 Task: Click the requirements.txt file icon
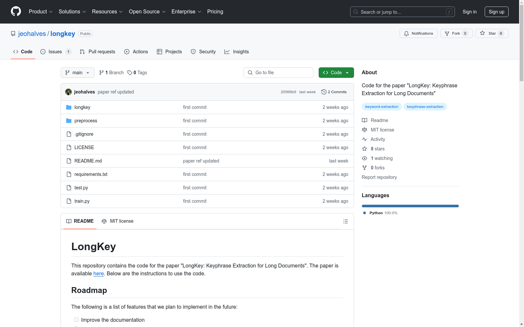point(69,174)
